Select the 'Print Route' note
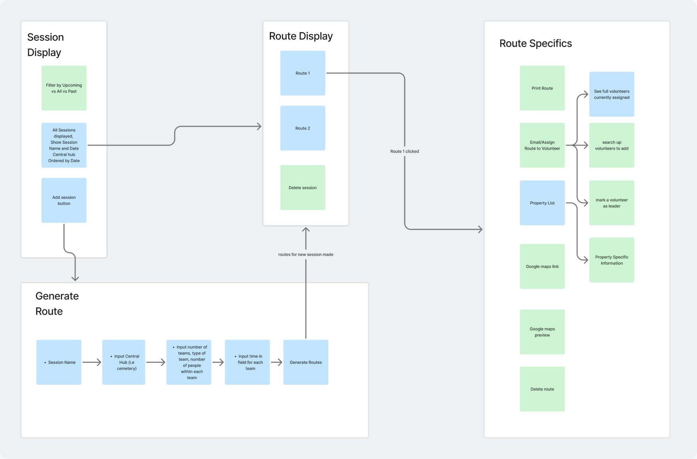Screen dimensions: 697x459 click(542, 88)
